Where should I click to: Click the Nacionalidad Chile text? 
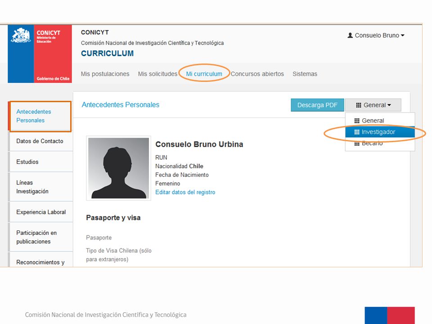[179, 166]
